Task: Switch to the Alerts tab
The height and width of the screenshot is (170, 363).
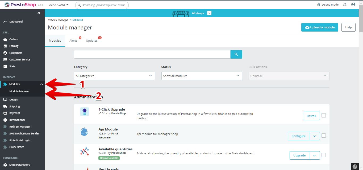Action: coord(73,41)
